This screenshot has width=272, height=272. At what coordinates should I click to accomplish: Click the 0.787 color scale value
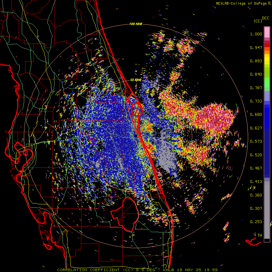click(256, 88)
